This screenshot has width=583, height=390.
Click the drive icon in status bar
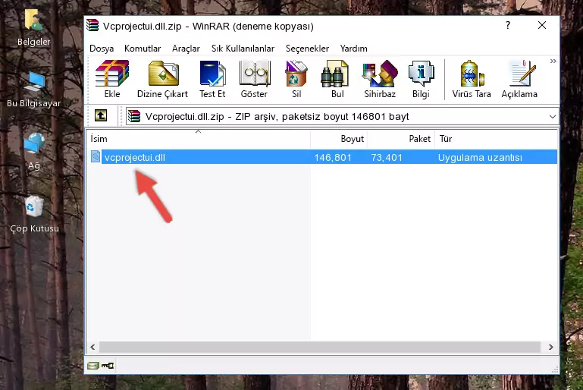pyautogui.click(x=93, y=366)
